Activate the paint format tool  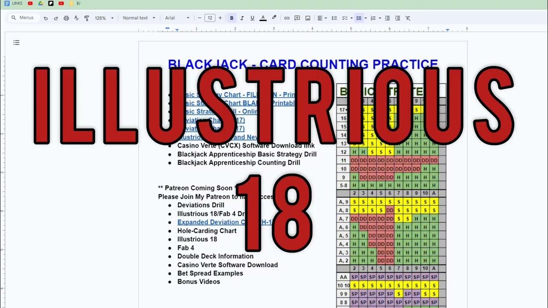(x=87, y=18)
